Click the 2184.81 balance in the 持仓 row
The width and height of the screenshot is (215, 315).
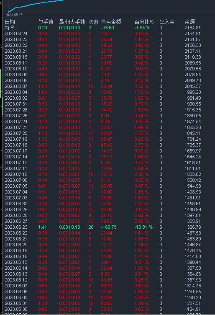pyautogui.click(x=192, y=28)
